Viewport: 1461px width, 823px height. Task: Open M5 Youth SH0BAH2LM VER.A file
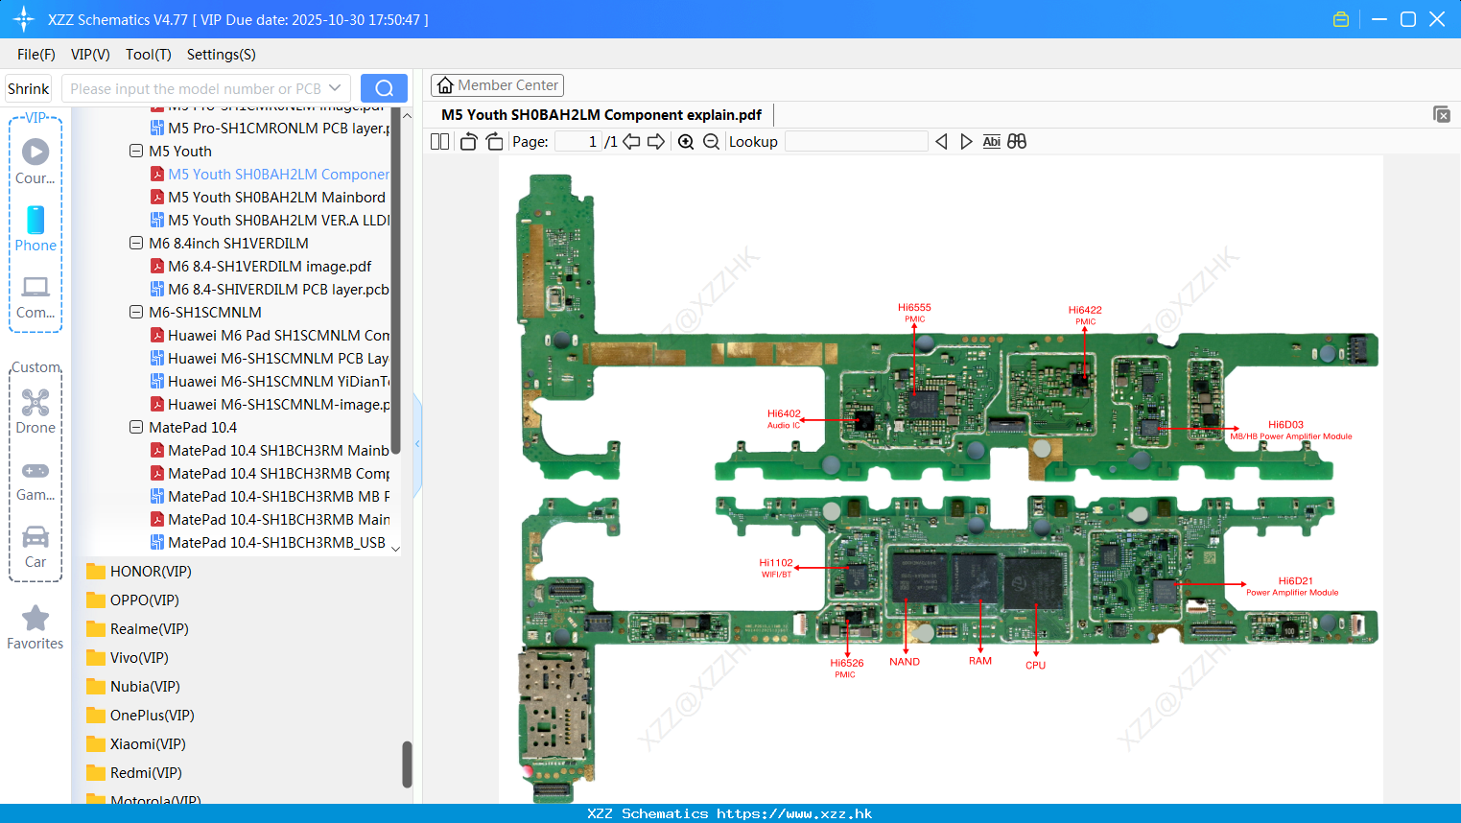click(x=270, y=220)
